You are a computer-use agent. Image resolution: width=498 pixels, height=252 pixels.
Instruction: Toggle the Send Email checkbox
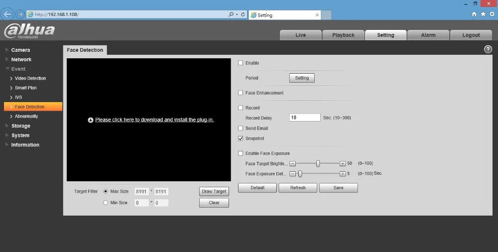(241, 128)
